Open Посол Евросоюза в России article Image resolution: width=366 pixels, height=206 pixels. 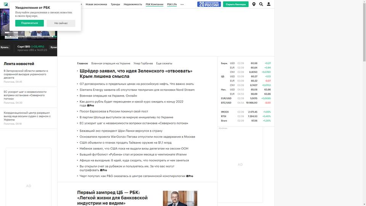pyautogui.click(x=114, y=111)
